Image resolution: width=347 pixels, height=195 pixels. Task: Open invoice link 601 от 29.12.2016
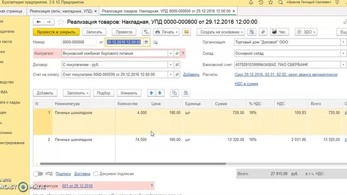77,186
